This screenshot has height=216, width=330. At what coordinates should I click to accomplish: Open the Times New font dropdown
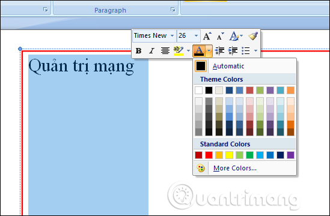(172, 35)
